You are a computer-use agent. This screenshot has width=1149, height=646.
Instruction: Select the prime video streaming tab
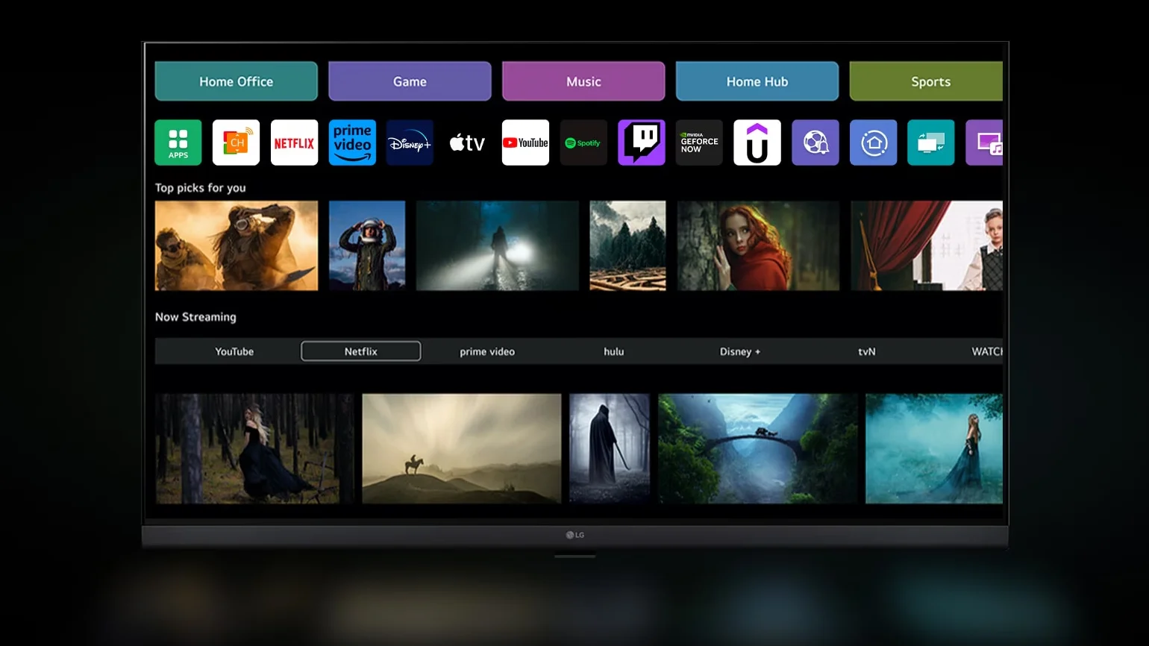click(x=487, y=351)
